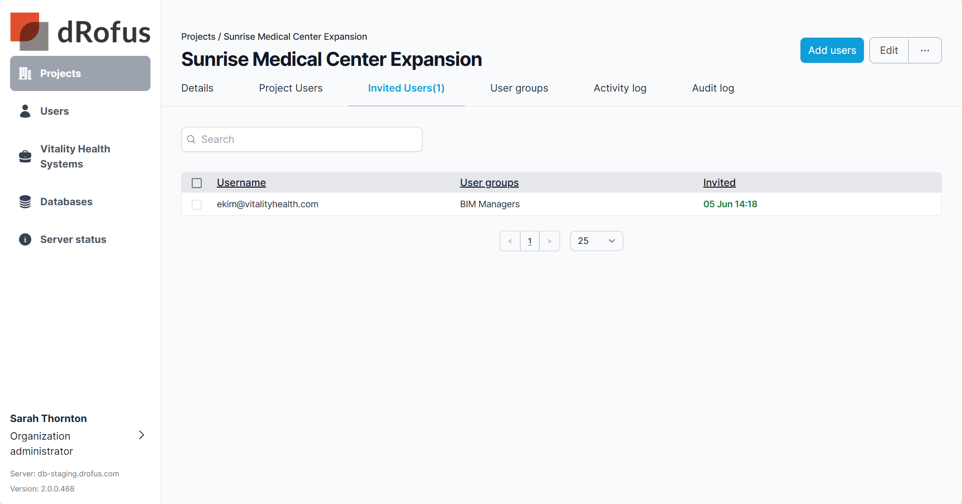This screenshot has width=962, height=504.
Task: Open the more options ellipsis button
Action: [x=925, y=50]
